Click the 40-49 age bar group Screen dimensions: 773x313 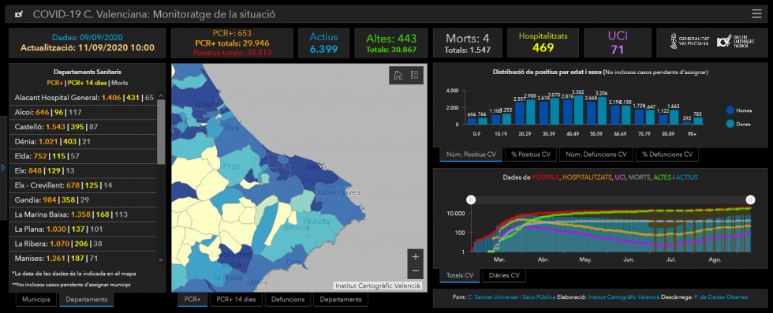pos(573,109)
